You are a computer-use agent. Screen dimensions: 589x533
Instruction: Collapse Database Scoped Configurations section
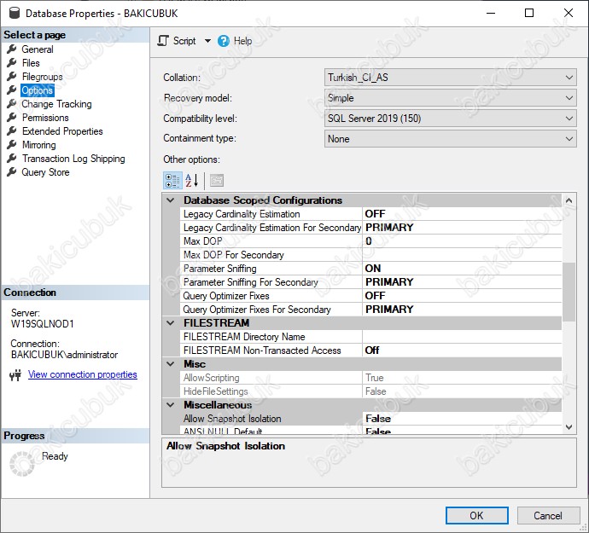point(171,200)
